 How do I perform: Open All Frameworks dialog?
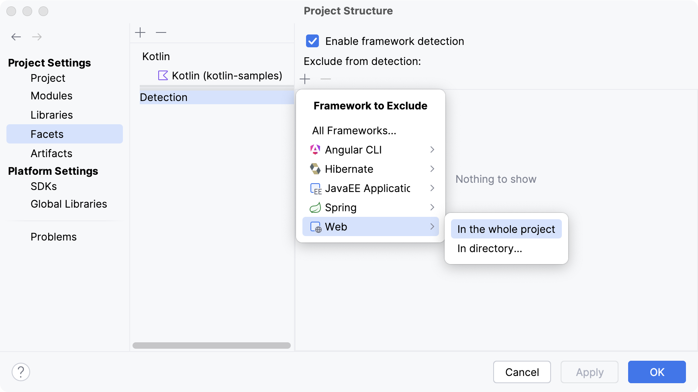[x=354, y=130]
